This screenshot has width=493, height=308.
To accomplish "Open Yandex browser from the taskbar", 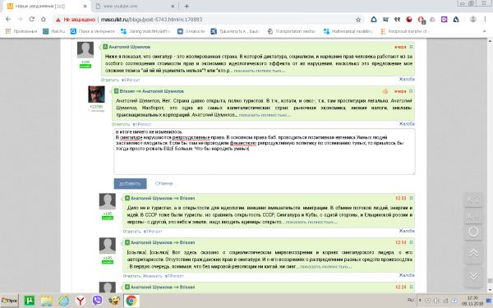I will pyautogui.click(x=81, y=301).
